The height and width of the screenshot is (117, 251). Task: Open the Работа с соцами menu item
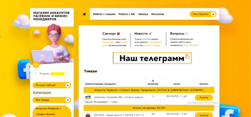pos(104,14)
